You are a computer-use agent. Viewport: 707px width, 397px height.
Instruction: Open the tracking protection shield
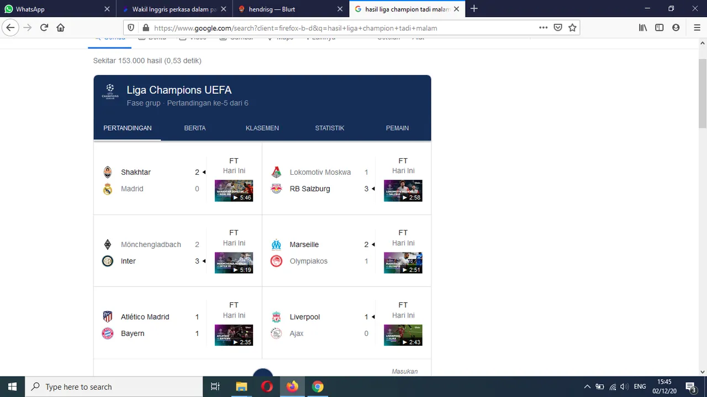(131, 28)
